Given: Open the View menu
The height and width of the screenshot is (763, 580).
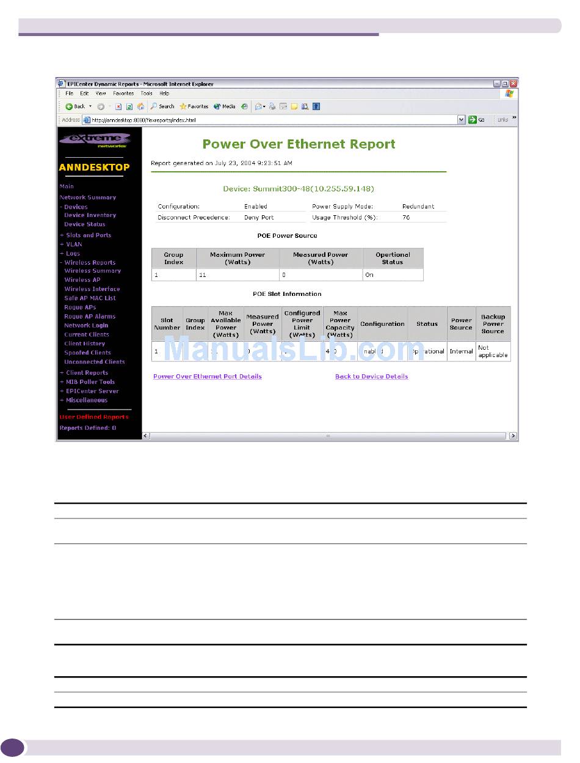Looking at the screenshot, I should (x=101, y=94).
